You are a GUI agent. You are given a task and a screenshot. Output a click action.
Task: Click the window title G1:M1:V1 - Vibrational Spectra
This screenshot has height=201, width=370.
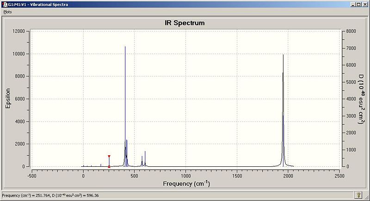tap(38, 5)
